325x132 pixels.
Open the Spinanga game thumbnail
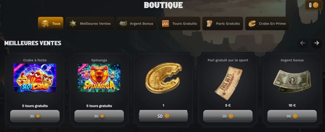(99, 78)
